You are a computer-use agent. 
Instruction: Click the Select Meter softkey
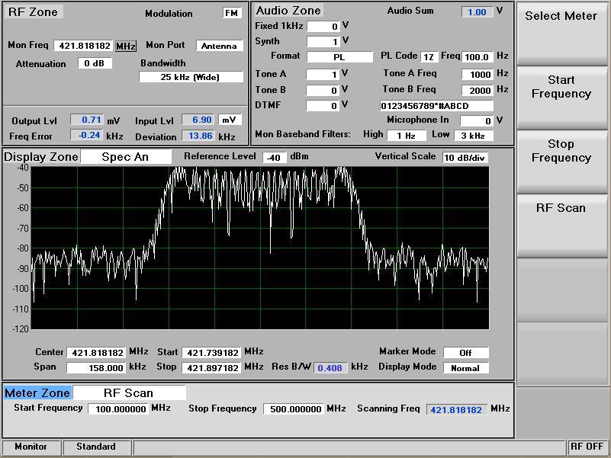(561, 34)
